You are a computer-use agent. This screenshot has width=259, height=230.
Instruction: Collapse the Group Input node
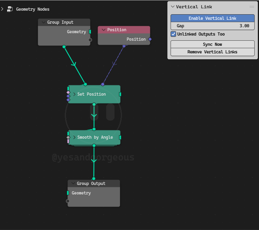(x=43, y=22)
